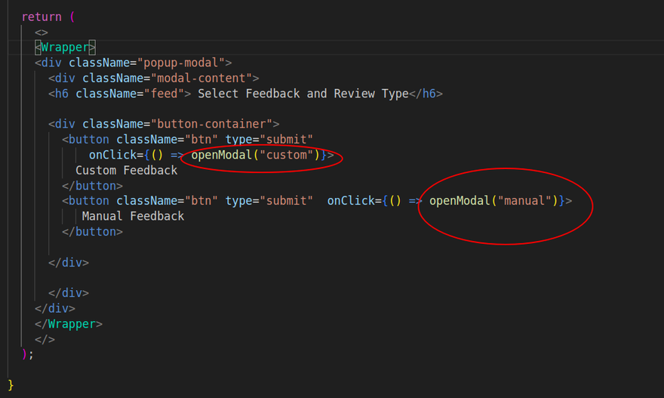Place cursor on opening Wrapper tag
The height and width of the screenshot is (398, 664).
[65, 47]
